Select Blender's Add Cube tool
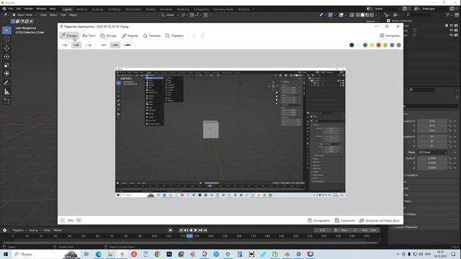 6,101
